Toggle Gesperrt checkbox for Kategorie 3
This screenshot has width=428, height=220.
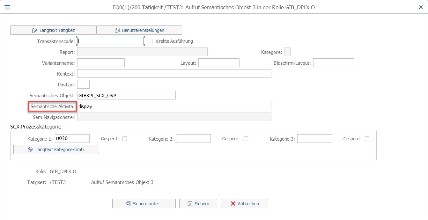(367, 139)
